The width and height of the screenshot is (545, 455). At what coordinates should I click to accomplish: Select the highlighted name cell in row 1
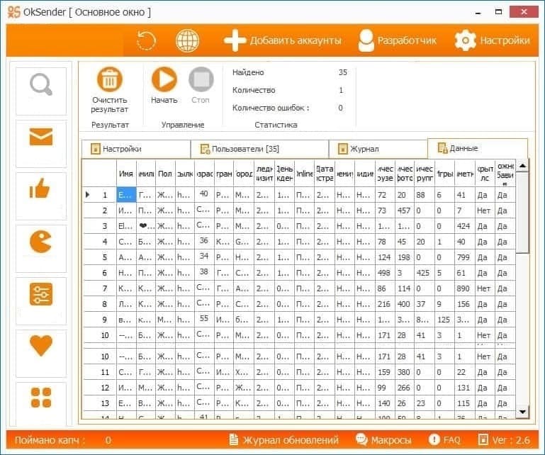126,195
